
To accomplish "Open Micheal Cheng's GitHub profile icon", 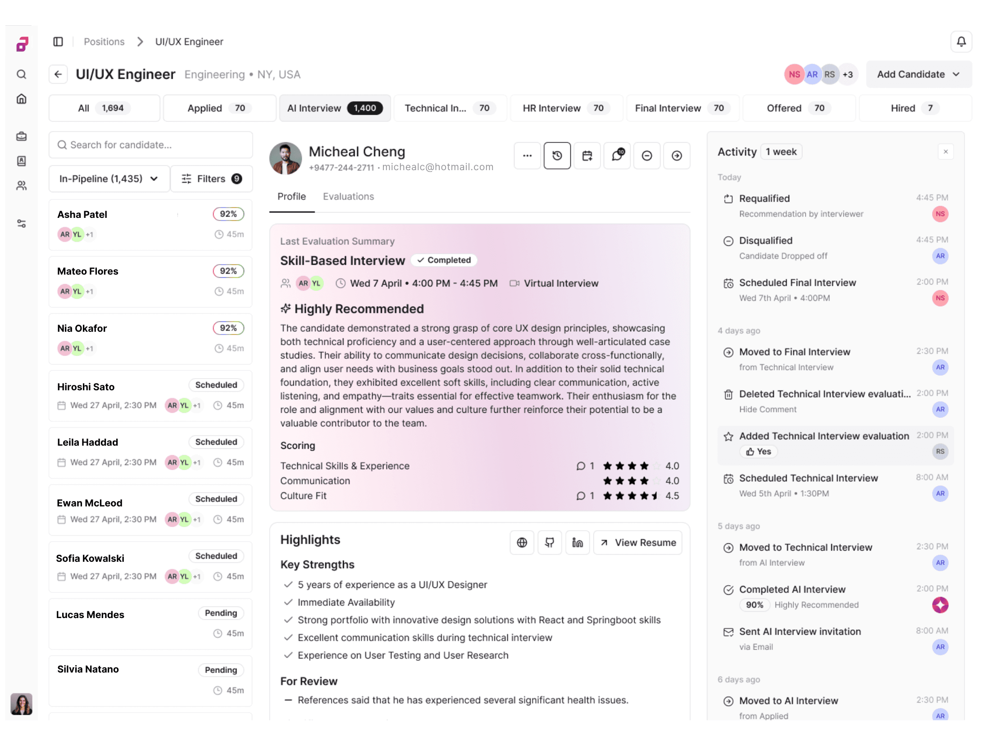I will [550, 542].
